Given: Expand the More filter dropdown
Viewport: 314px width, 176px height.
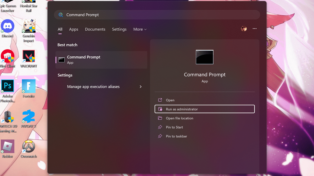Looking at the screenshot, I should point(140,29).
